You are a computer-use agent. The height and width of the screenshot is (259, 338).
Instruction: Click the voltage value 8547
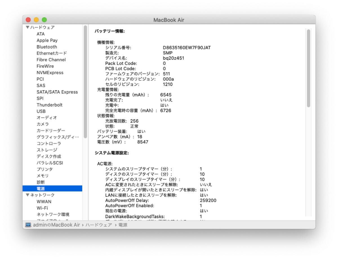point(143,142)
